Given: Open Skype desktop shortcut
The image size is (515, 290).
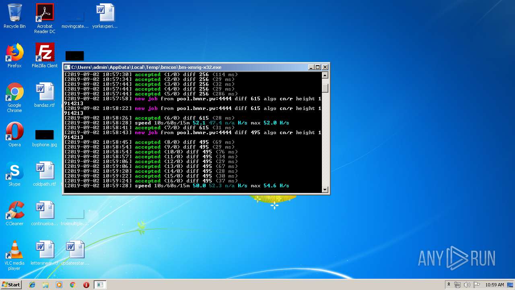Looking at the screenshot, I should point(14,174).
